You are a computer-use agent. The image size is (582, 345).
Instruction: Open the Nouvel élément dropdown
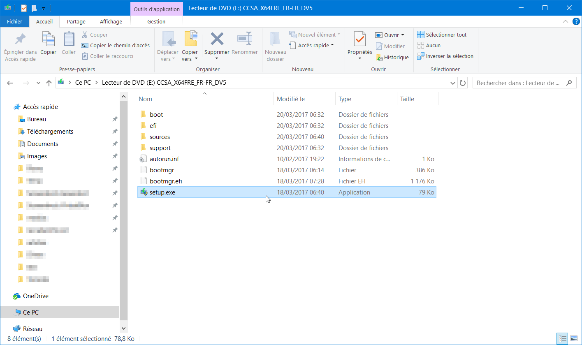tap(315, 35)
